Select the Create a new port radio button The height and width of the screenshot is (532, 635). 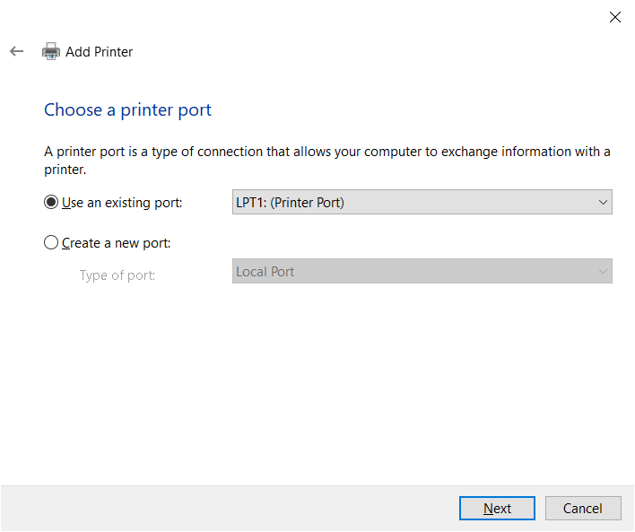[51, 243]
